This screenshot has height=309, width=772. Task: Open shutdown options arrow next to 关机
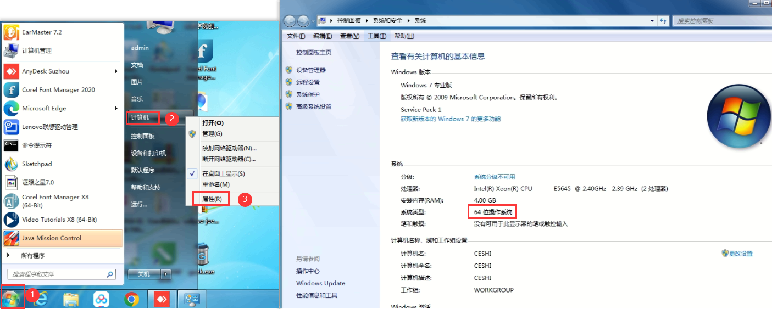164,274
